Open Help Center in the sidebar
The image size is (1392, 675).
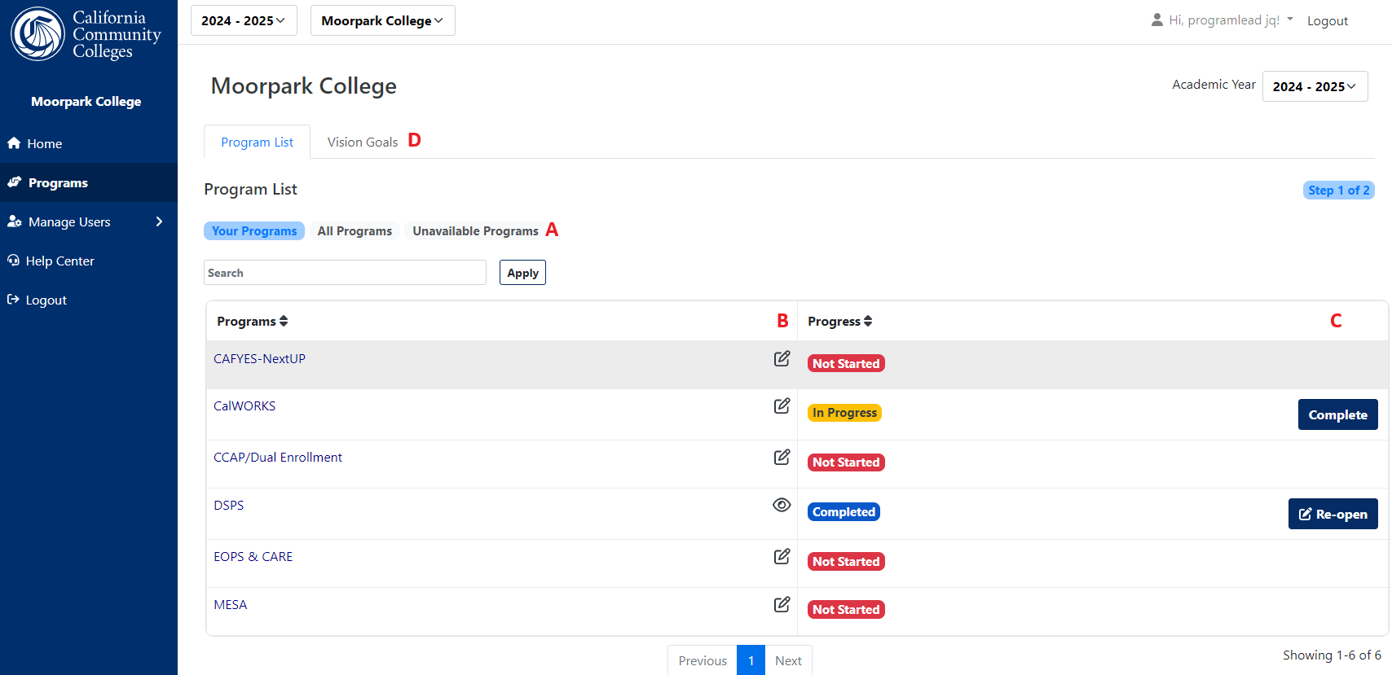[x=89, y=261]
